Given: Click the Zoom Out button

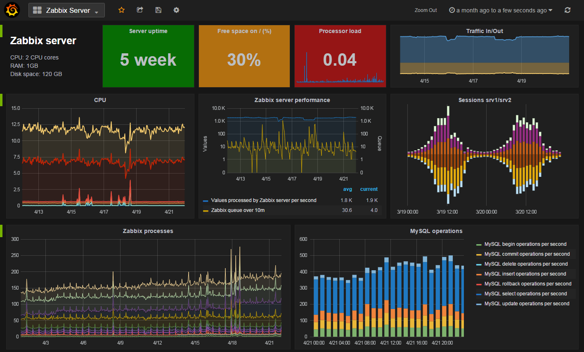Looking at the screenshot, I should [426, 10].
